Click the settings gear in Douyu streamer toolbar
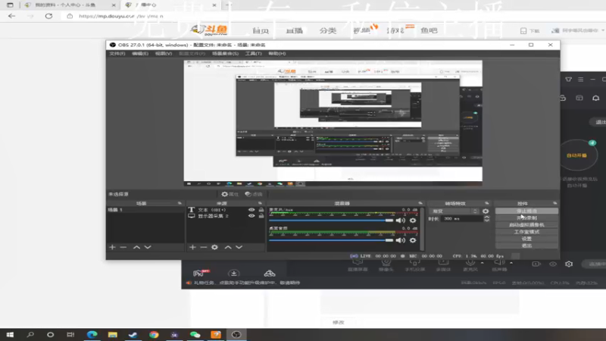 (x=569, y=264)
